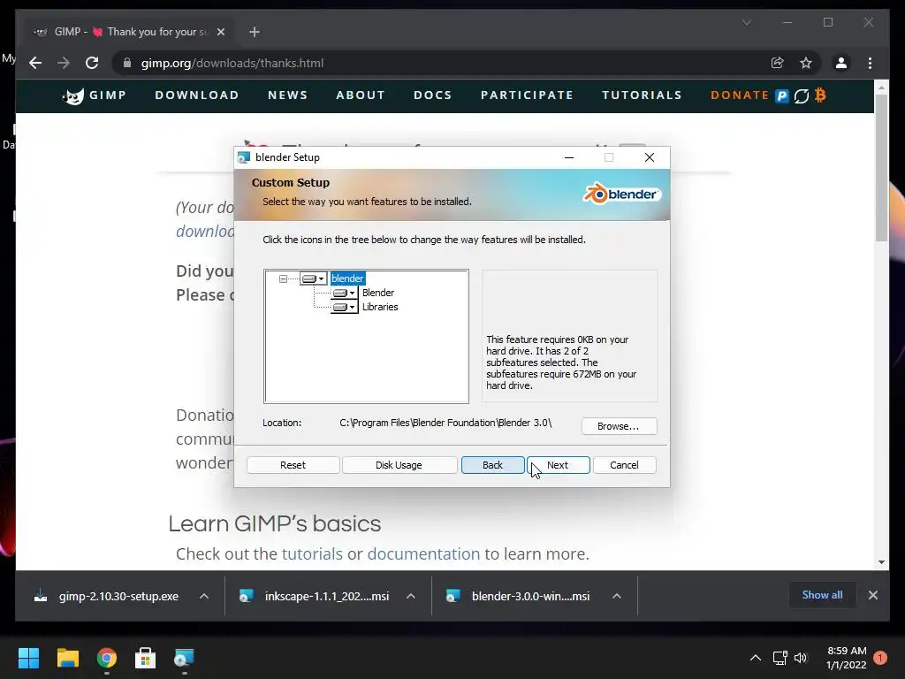Close the GIMP thank you tab
Image resolution: width=905 pixels, height=679 pixels.
[220, 32]
